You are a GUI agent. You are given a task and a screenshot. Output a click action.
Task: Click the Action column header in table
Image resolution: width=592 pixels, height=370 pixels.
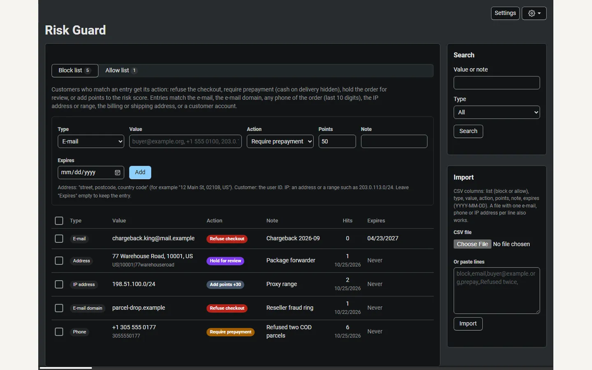[x=214, y=221]
